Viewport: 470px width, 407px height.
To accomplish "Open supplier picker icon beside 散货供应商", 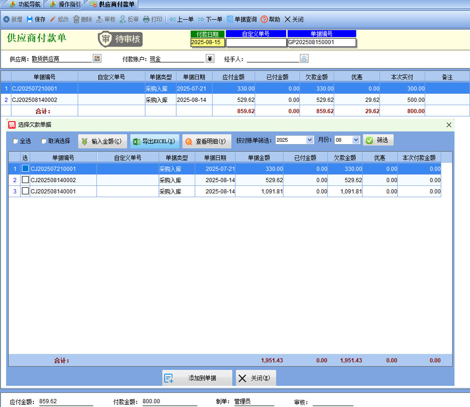I will [x=97, y=59].
